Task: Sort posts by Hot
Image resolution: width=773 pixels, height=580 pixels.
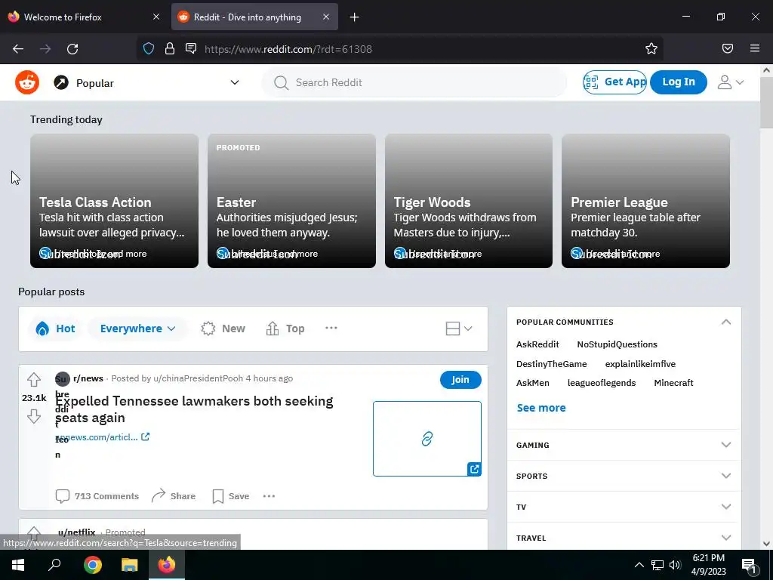Action: [55, 329]
